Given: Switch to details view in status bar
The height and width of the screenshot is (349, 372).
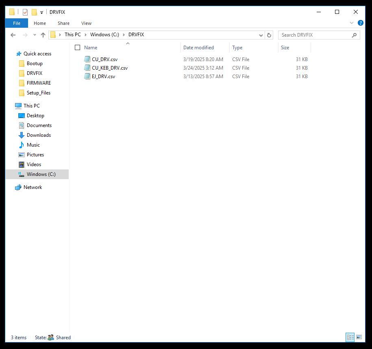Looking at the screenshot, I should (350, 337).
